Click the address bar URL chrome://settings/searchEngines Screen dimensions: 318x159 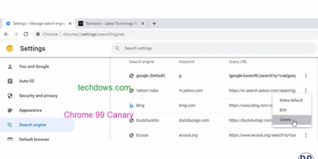click(94, 34)
